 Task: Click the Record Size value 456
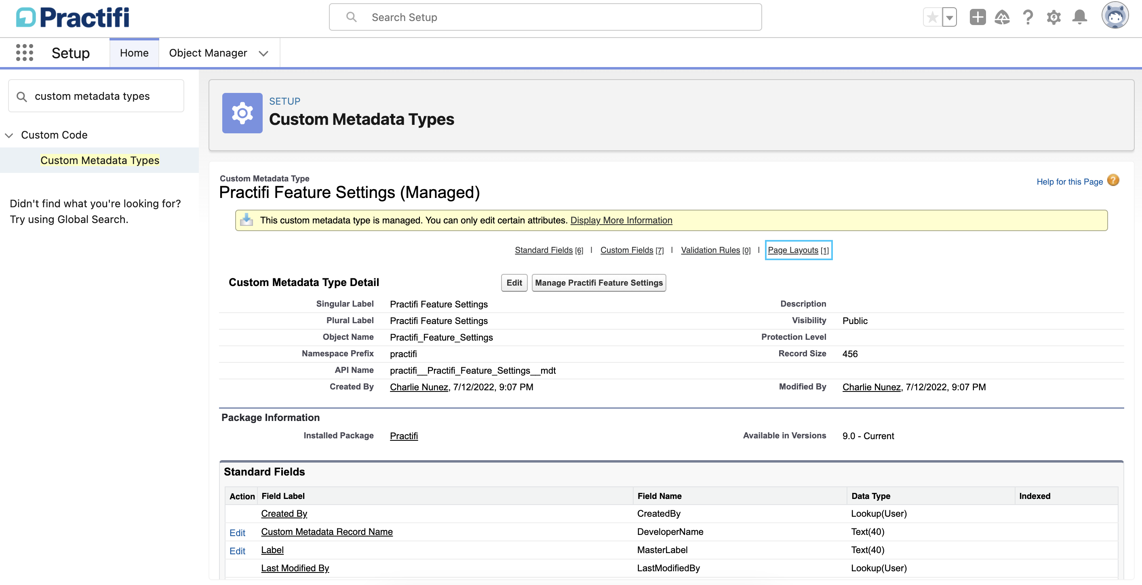850,354
